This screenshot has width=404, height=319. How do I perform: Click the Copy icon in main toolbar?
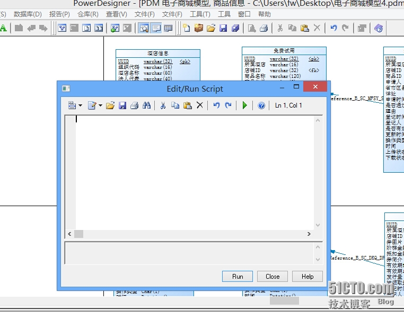pos(292,28)
